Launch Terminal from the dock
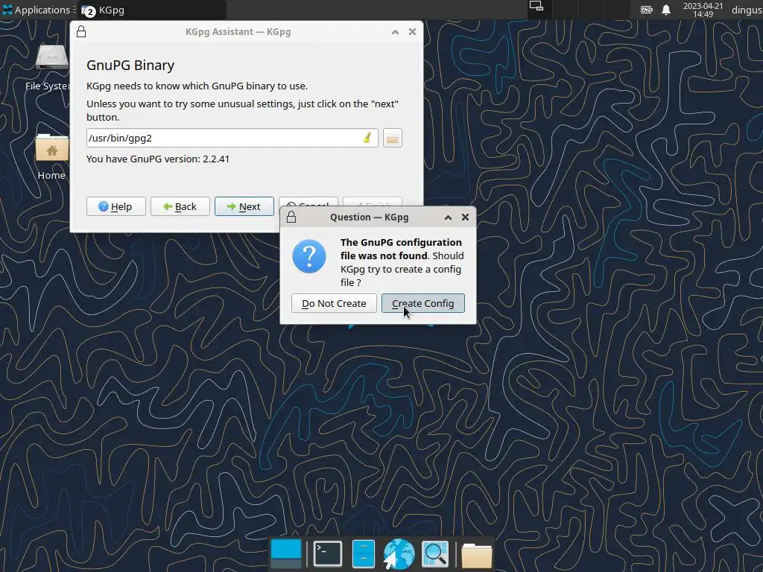 point(328,553)
